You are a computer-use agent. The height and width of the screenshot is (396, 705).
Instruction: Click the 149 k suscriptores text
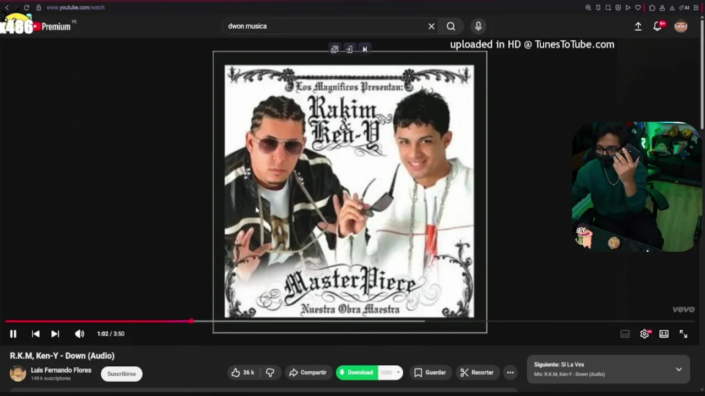[x=51, y=378]
